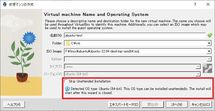The image size is (215, 111).
Task: Click the question mark help button in title bar
Action: point(195,5)
